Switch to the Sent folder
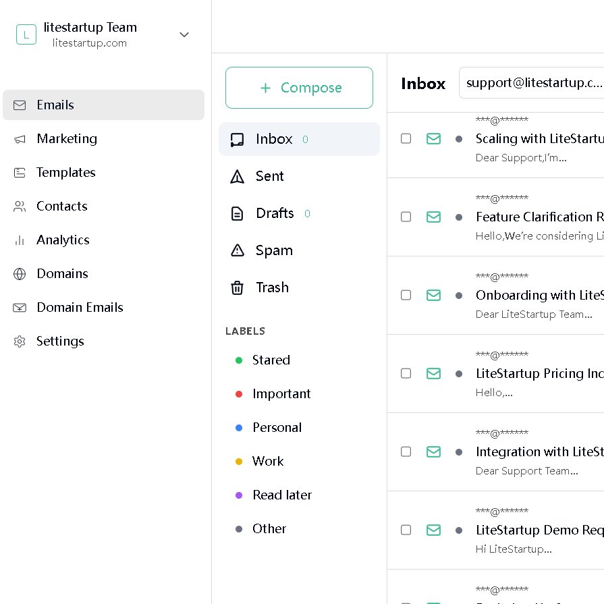604x604 pixels. 269,176
